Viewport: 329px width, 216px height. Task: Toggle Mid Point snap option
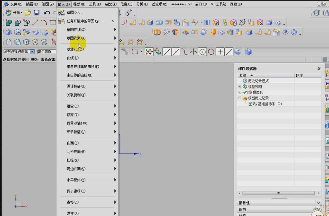(176, 52)
